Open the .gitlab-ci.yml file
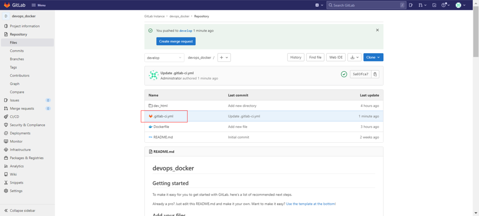Image resolution: width=479 pixels, height=216 pixels. tap(163, 116)
